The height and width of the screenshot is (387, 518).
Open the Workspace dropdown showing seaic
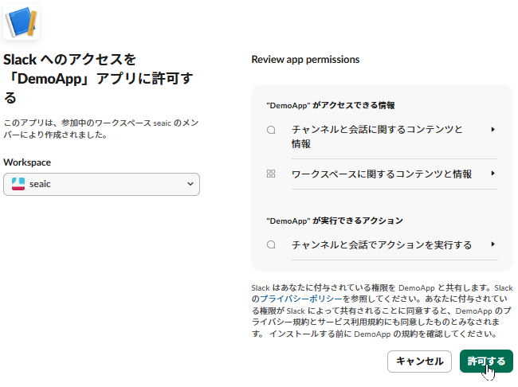tap(101, 184)
